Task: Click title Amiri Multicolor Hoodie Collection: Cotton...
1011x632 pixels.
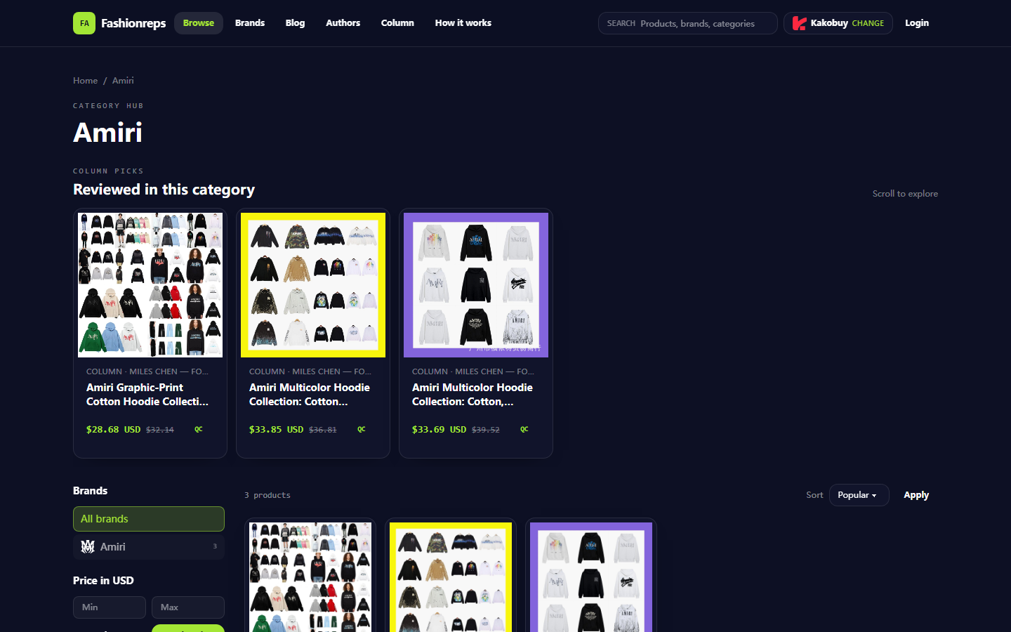Action: [x=310, y=395]
